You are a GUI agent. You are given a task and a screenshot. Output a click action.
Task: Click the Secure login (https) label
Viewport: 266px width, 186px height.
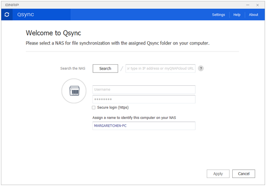click(113, 108)
